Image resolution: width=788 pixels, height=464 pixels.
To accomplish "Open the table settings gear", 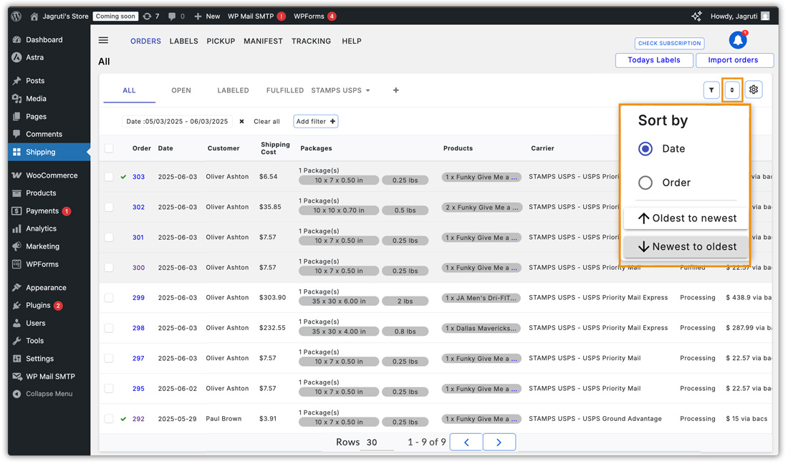I will [x=754, y=90].
